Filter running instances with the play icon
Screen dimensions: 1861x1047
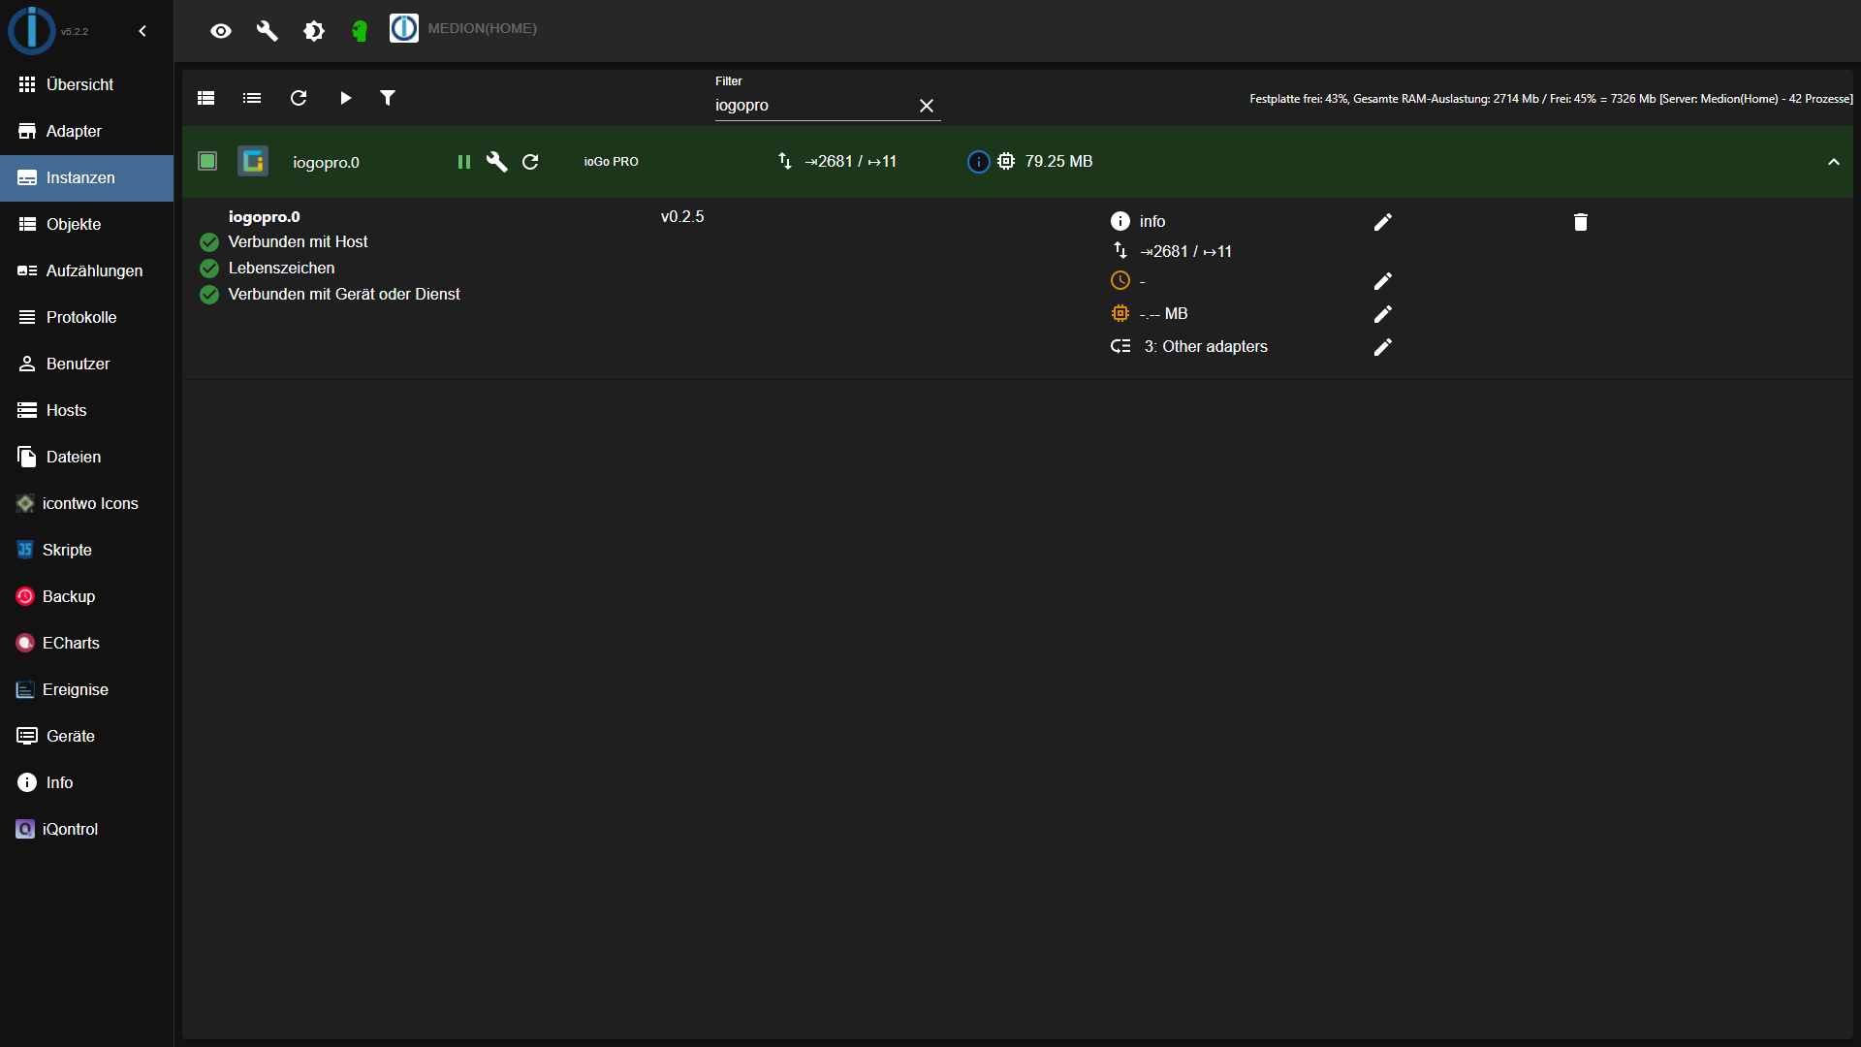click(345, 98)
